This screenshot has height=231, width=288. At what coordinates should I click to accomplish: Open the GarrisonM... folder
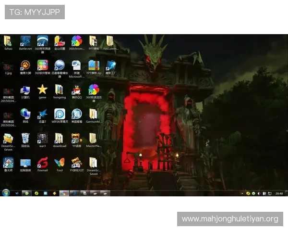(x=94, y=114)
